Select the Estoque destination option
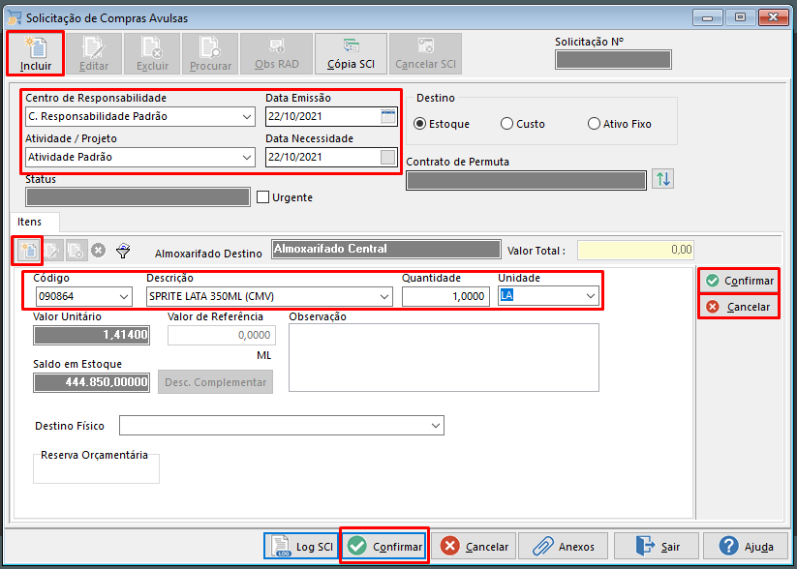The width and height of the screenshot is (797, 569). point(442,124)
